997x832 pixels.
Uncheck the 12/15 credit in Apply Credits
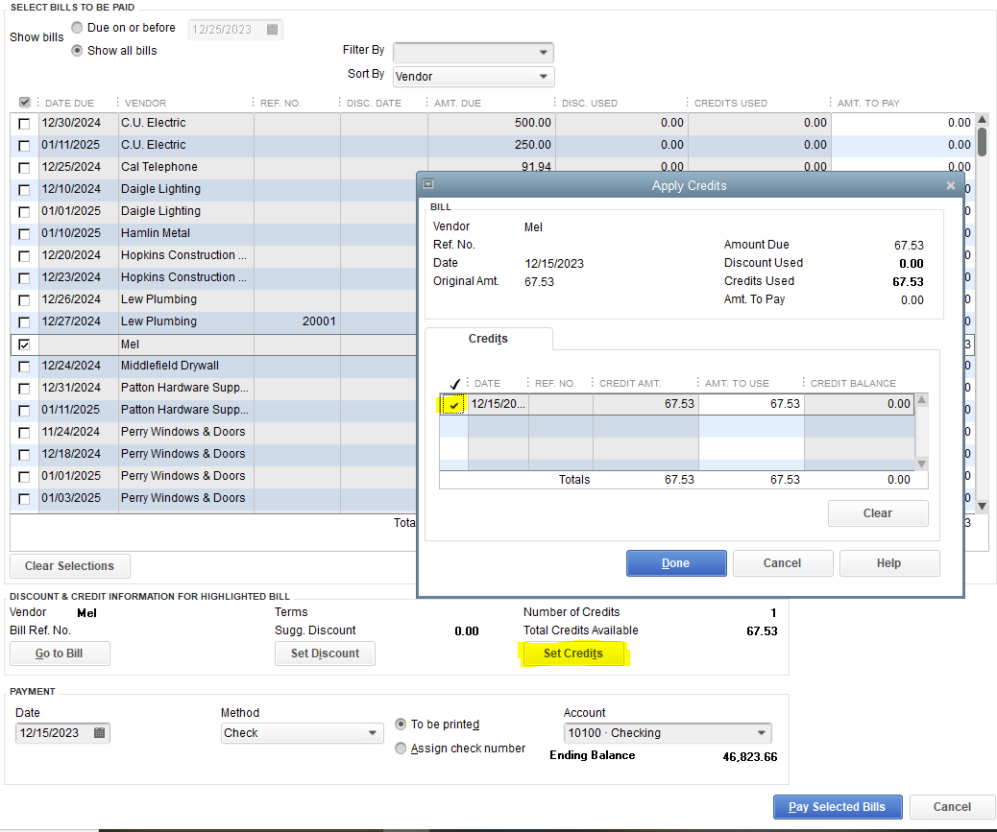click(x=452, y=404)
